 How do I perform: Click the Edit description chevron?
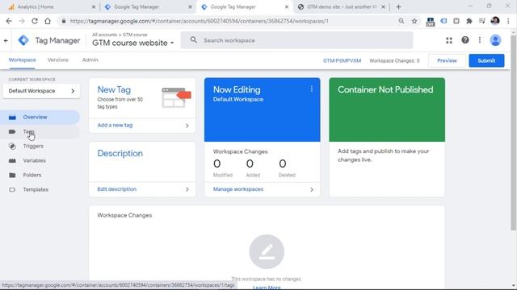187,189
